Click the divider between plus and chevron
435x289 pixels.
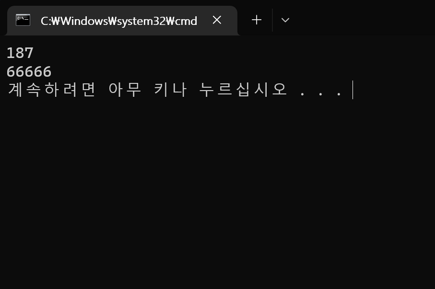pyautogui.click(x=272, y=20)
